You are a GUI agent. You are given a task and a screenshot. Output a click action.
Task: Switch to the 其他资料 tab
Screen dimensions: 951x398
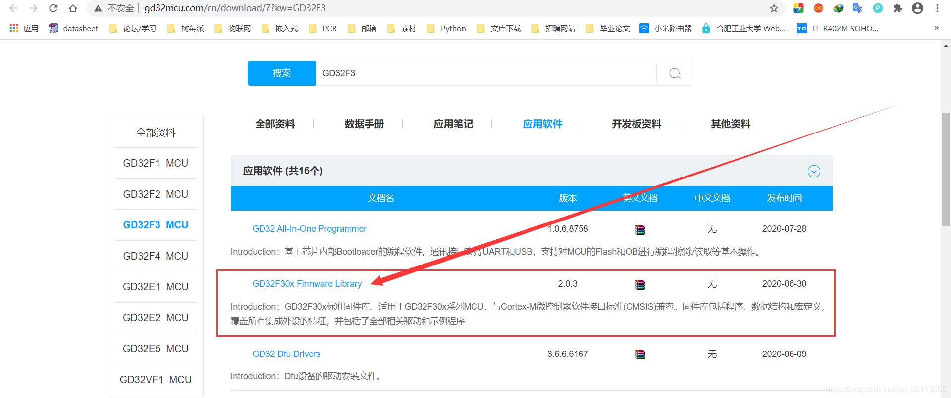[x=731, y=124]
